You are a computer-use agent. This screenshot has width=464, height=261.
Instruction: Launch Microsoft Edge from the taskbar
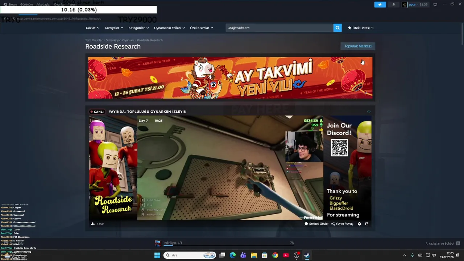click(x=233, y=255)
